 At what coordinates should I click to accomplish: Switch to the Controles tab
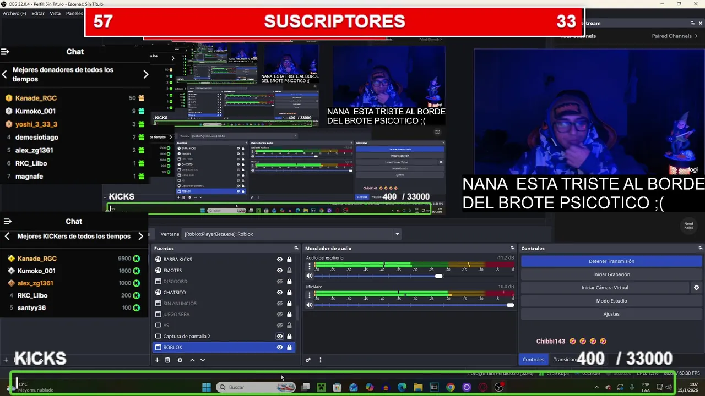tap(533, 360)
